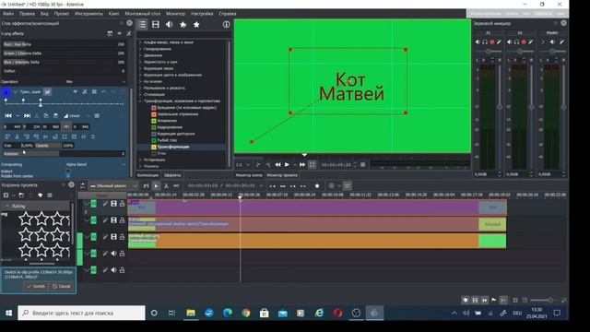590x332 pixels.
Task: Select the razor (scissors) tool
Action: pos(166,186)
